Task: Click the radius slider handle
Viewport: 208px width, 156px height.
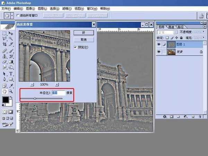Action: point(35,98)
